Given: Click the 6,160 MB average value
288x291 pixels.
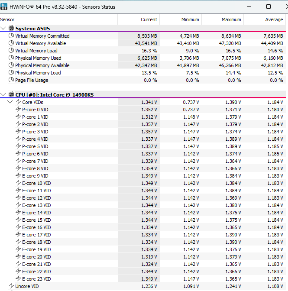Looking at the screenshot, I should point(273,58).
